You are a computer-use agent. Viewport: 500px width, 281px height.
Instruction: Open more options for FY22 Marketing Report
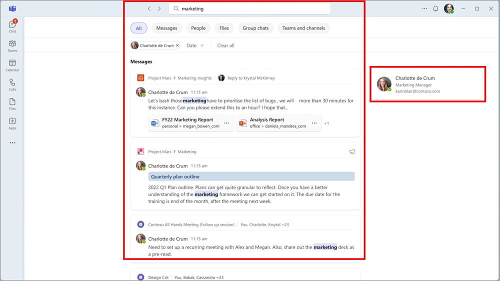click(x=226, y=123)
